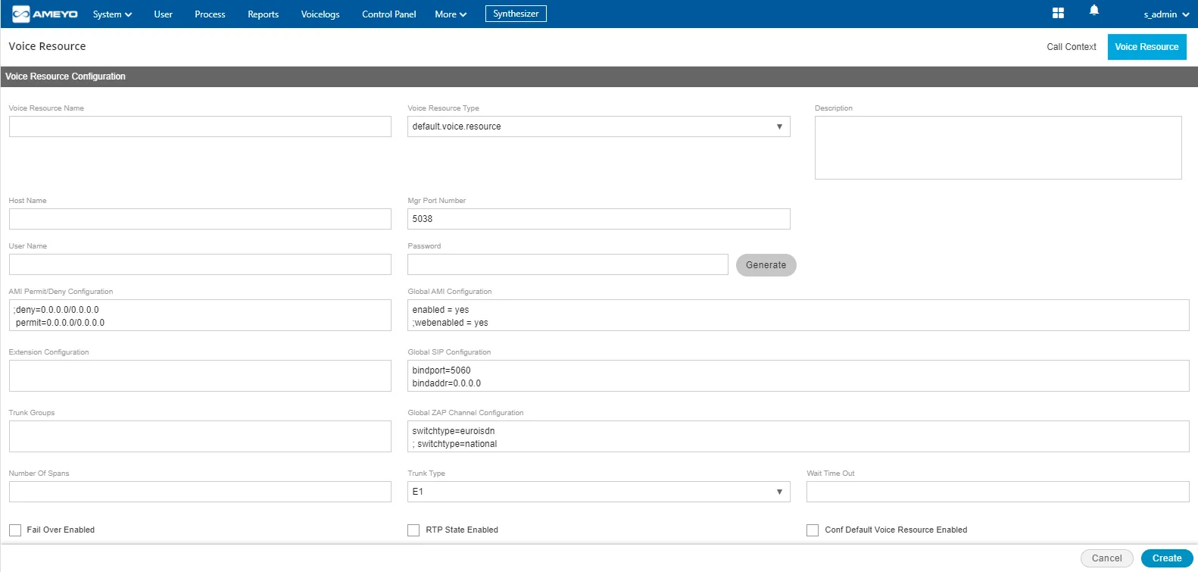Viewport: 1198px width, 572px height.
Task: Open the s_admin account dropdown
Action: [1166, 14]
